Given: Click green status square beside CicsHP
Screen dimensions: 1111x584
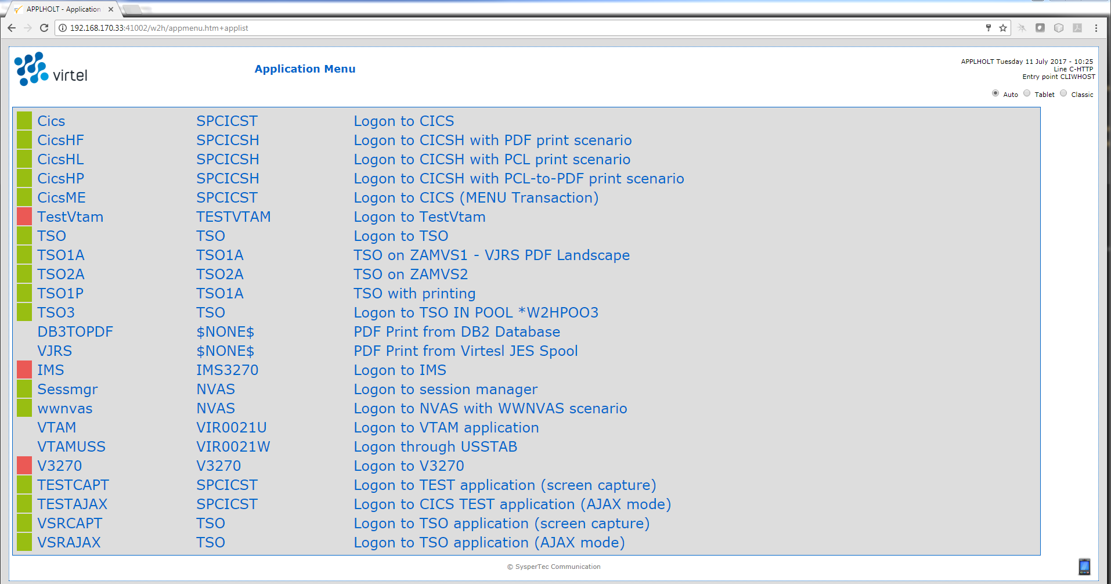Looking at the screenshot, I should coord(24,178).
